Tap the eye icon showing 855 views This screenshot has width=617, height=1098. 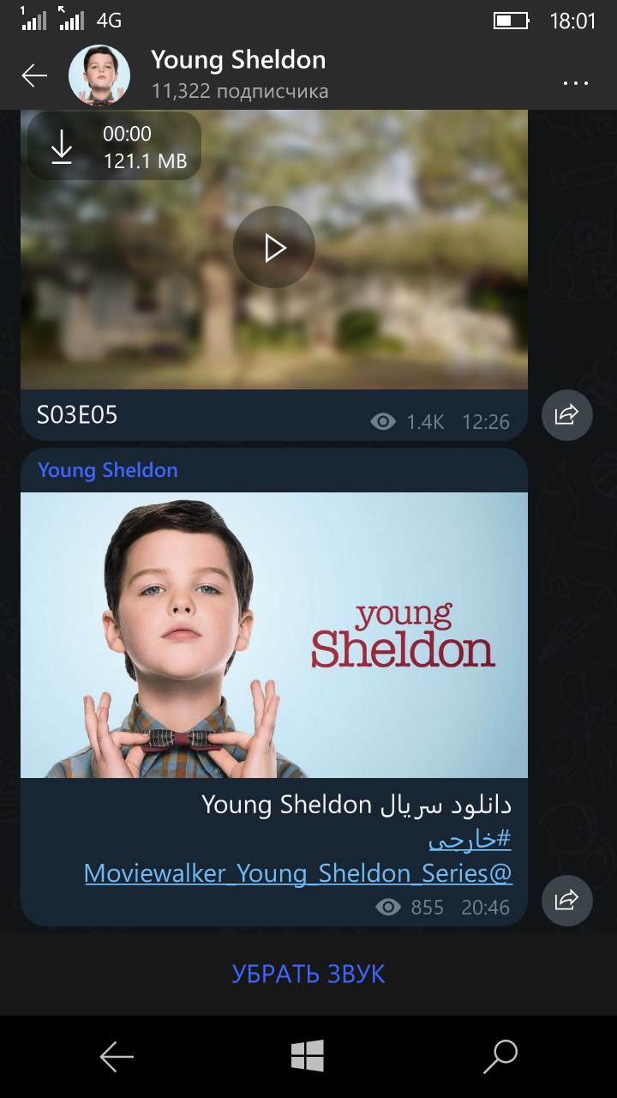[x=388, y=907]
